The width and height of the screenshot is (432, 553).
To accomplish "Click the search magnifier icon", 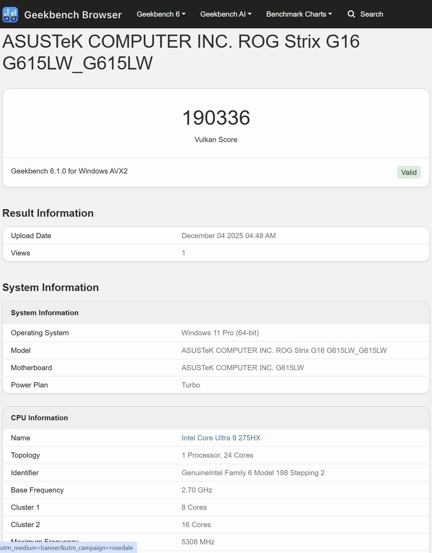I will [x=351, y=14].
